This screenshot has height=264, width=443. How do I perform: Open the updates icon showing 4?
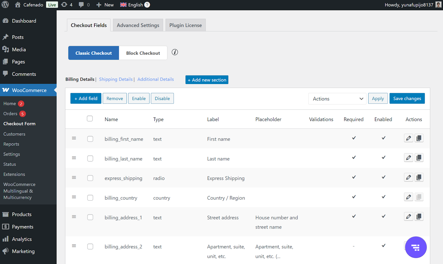(67, 5)
